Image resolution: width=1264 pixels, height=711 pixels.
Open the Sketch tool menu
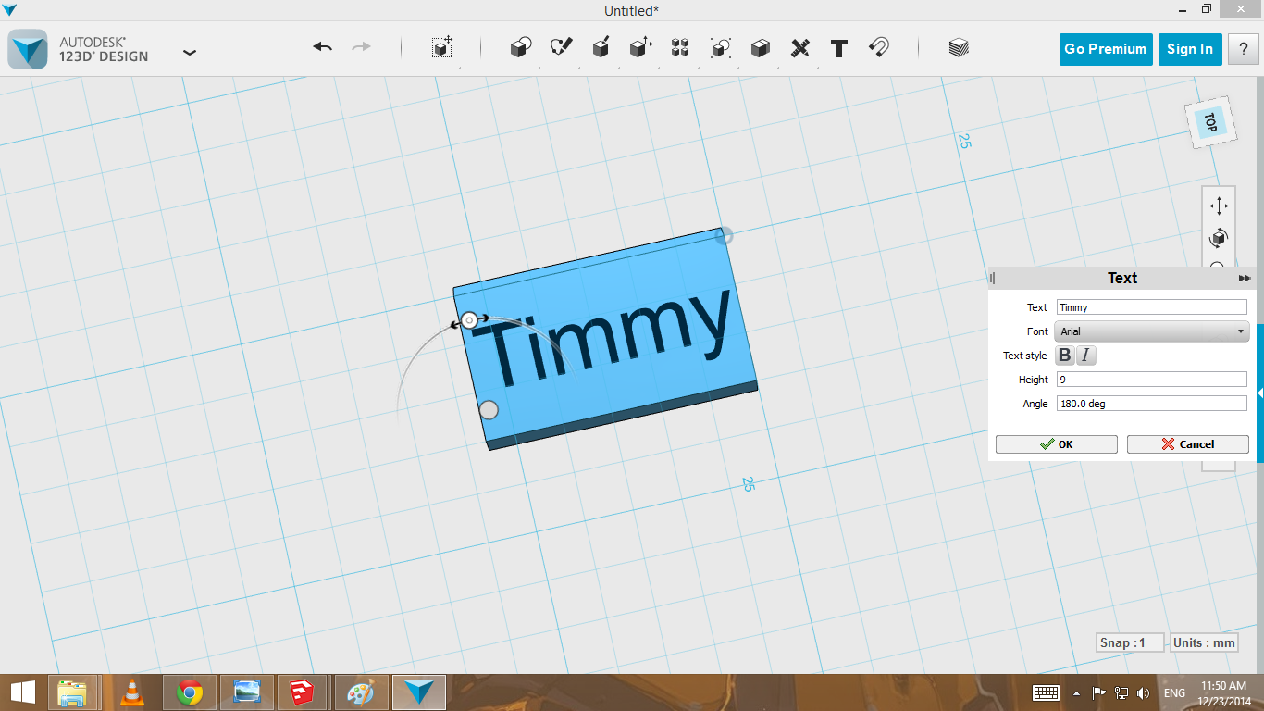point(562,48)
